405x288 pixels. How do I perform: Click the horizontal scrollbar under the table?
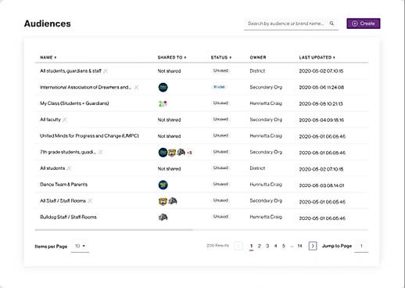(x=114, y=230)
